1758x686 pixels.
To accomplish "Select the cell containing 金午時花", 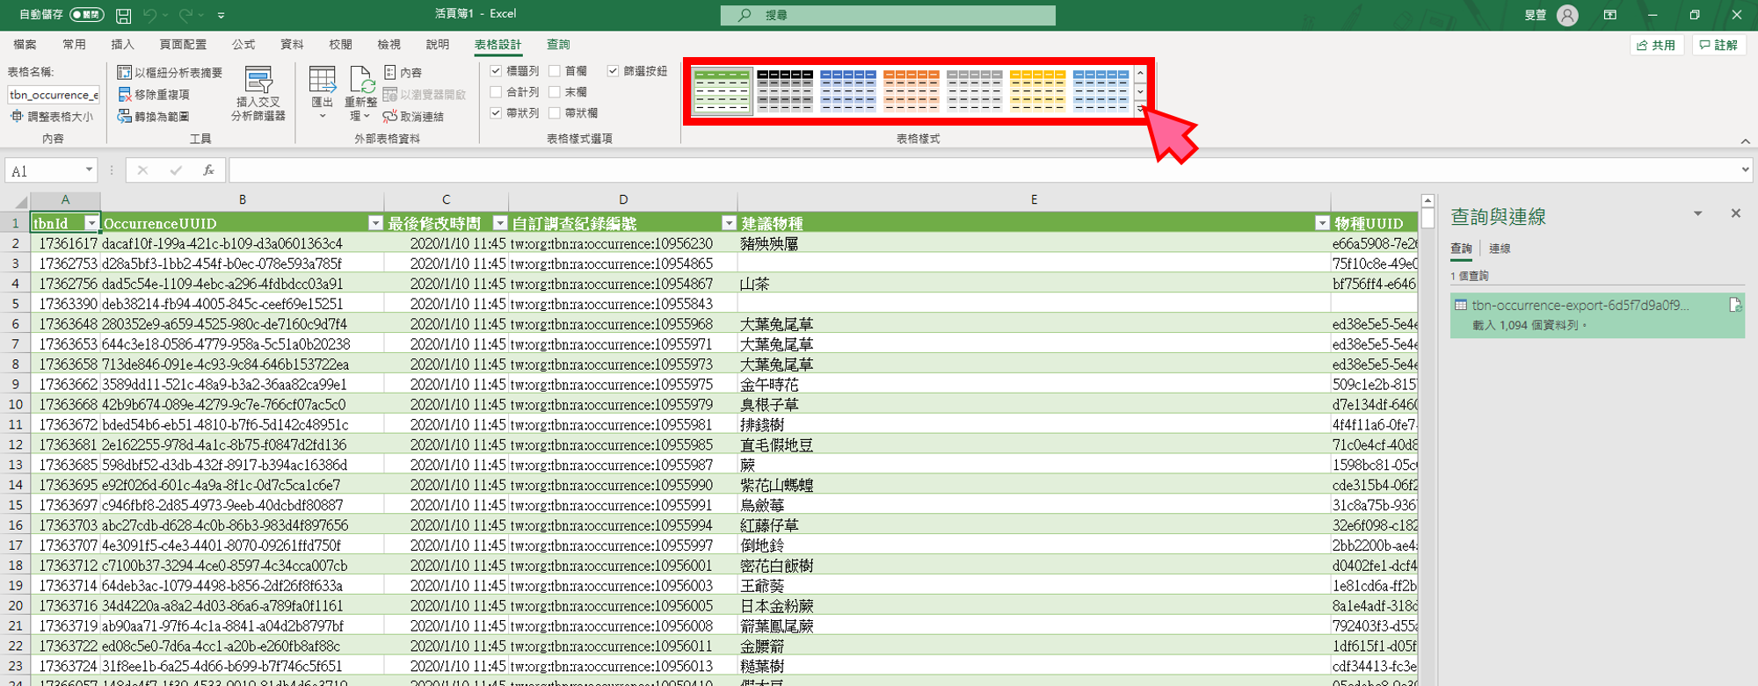I will (x=1034, y=385).
